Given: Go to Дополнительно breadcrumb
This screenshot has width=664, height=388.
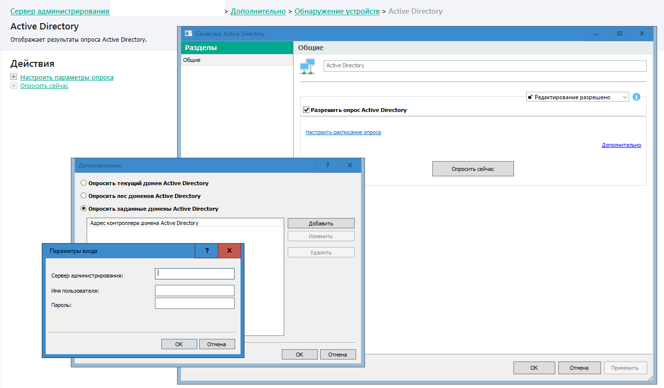Looking at the screenshot, I should (x=258, y=11).
